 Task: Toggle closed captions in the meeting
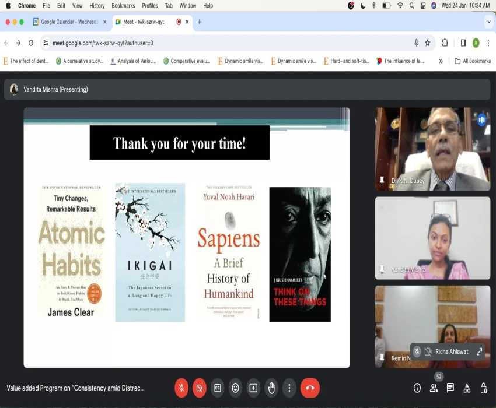(218, 388)
